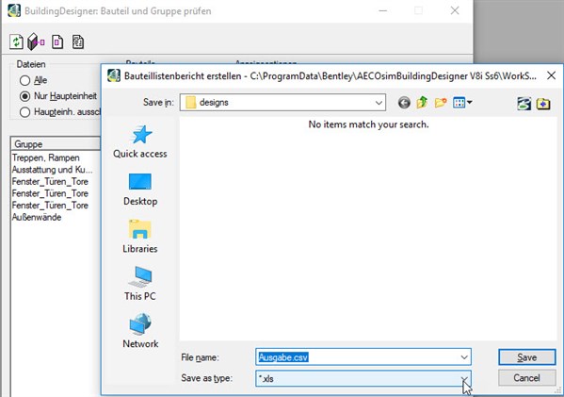Create a new folder in designs
564x397 pixels.
[x=441, y=103]
